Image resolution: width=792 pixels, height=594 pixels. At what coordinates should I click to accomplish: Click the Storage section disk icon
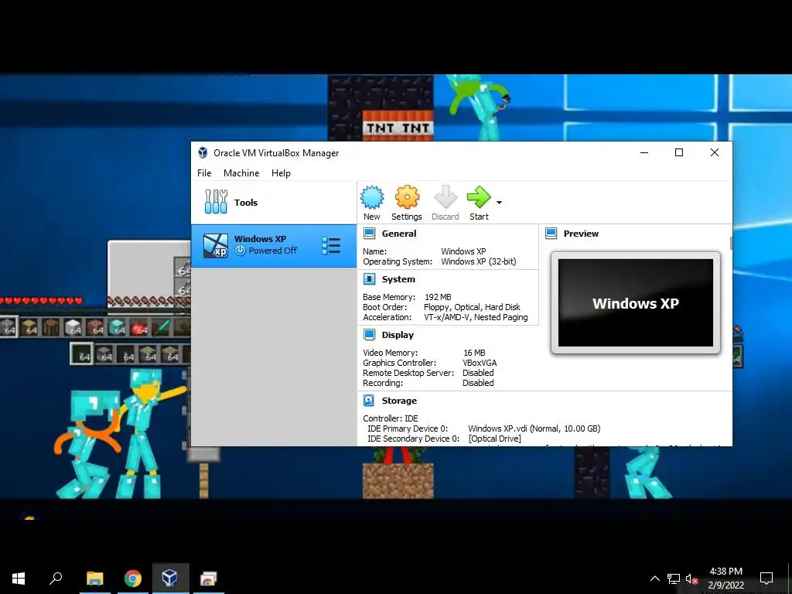click(369, 400)
